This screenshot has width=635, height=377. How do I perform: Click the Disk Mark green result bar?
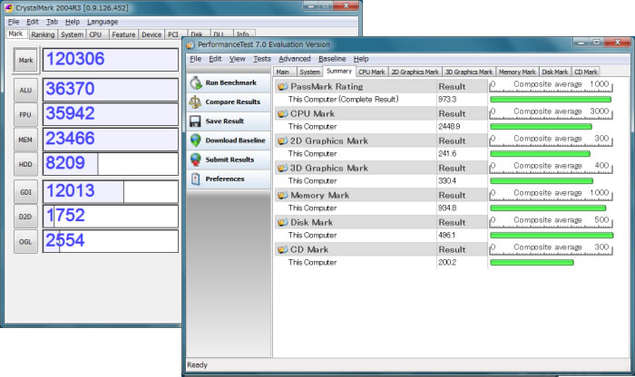pos(552,236)
